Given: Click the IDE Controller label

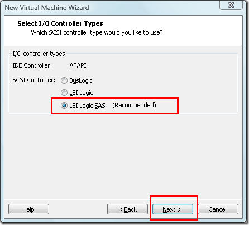Looking at the screenshot, I should coord(32,65).
